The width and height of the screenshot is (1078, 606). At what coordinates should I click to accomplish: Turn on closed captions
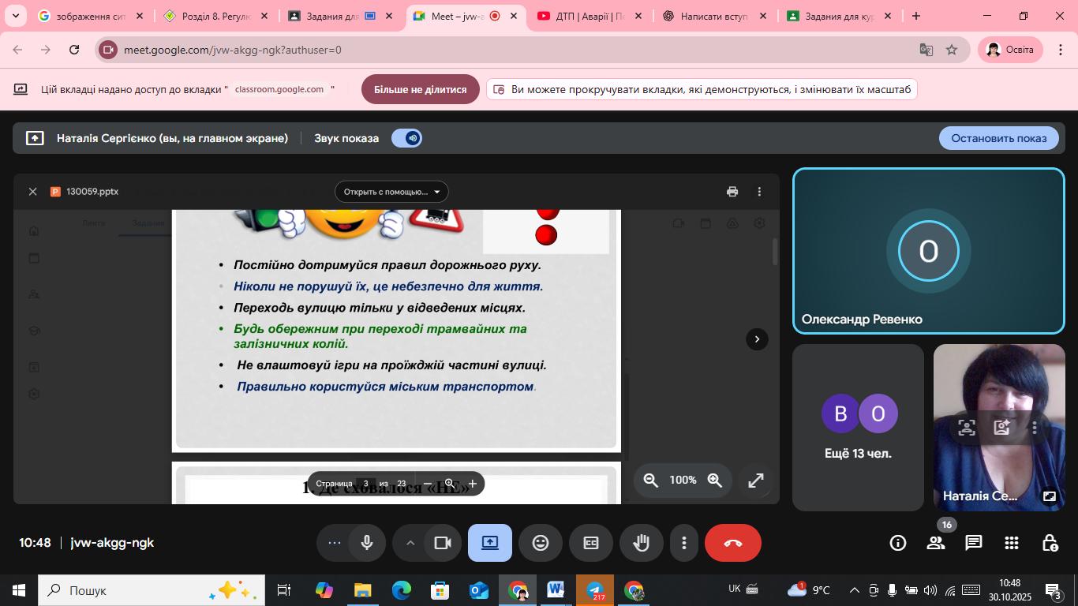click(591, 543)
